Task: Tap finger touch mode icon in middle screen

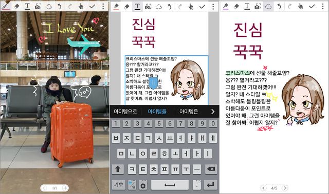Action: pos(191,7)
